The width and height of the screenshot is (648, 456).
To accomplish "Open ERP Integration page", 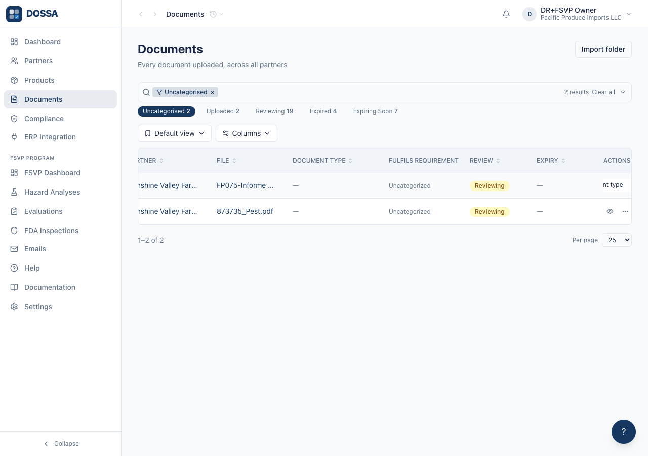I will (x=60, y=137).
